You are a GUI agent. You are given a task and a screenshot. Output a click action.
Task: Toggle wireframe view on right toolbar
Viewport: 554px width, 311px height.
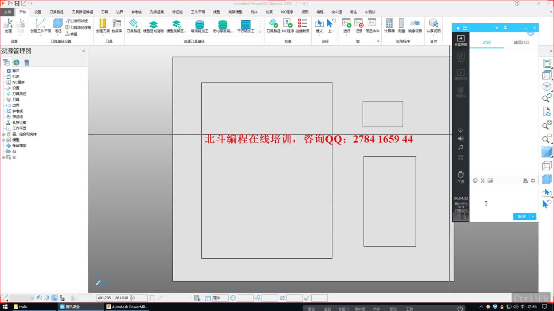pyautogui.click(x=547, y=165)
